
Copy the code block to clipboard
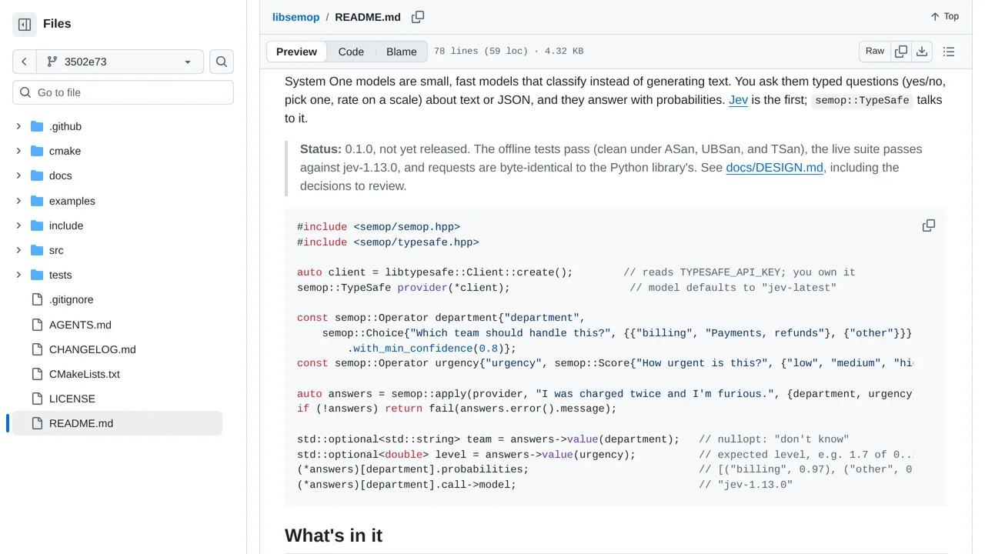coord(929,225)
